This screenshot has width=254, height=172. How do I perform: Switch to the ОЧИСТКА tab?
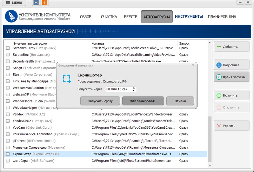pyautogui.click(x=109, y=17)
